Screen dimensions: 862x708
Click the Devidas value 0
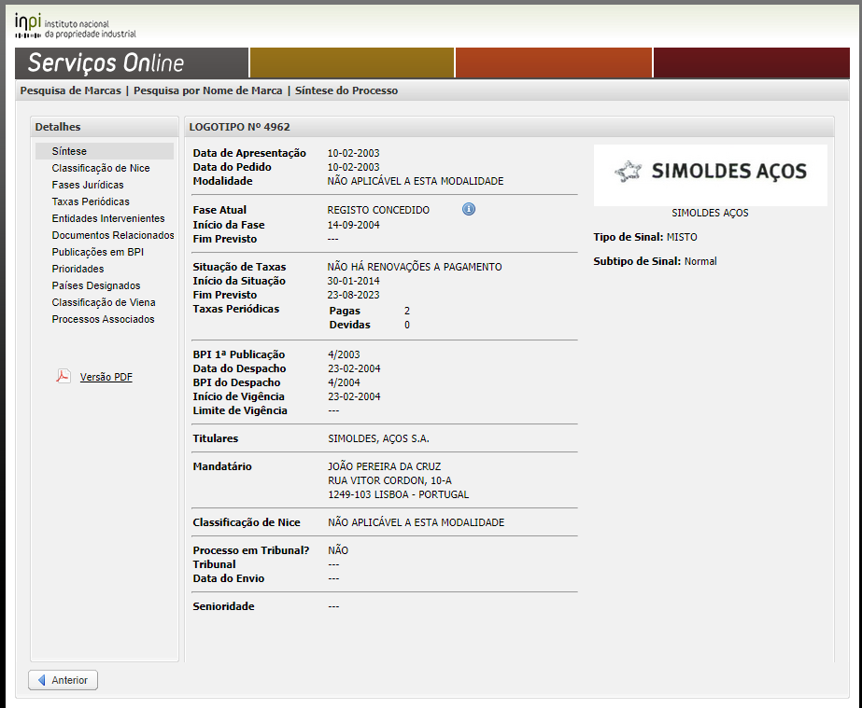coord(407,325)
